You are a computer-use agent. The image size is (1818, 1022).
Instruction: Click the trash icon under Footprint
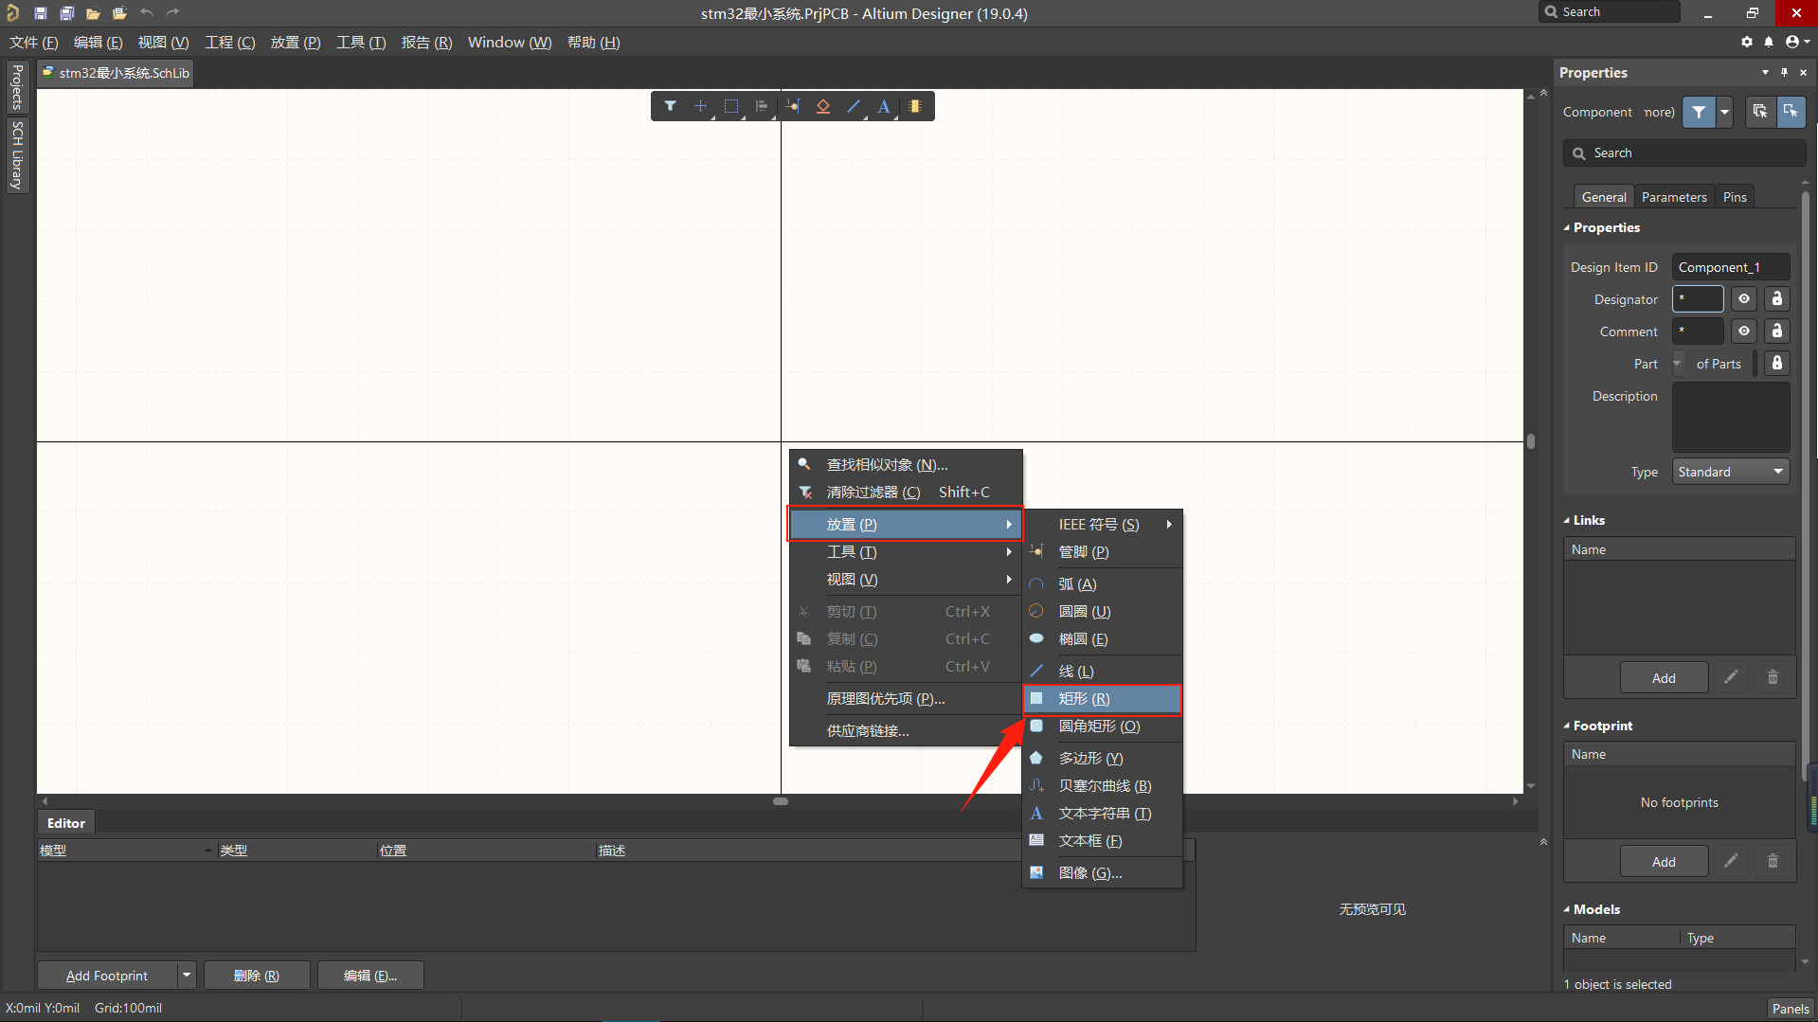[1773, 861]
